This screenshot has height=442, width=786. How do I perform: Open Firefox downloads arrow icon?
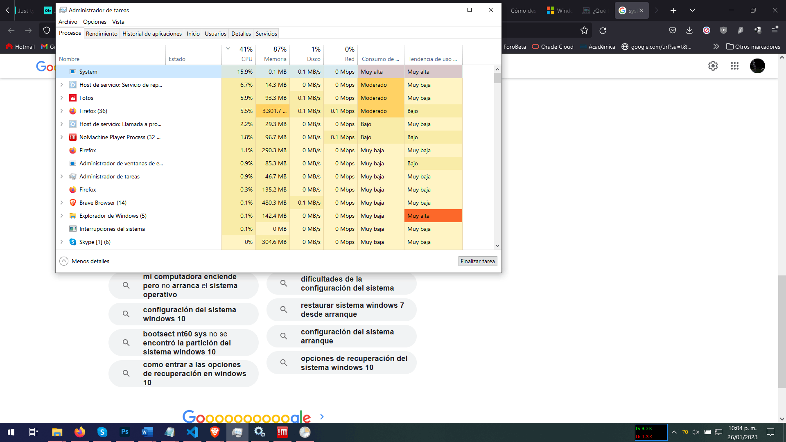[689, 30]
